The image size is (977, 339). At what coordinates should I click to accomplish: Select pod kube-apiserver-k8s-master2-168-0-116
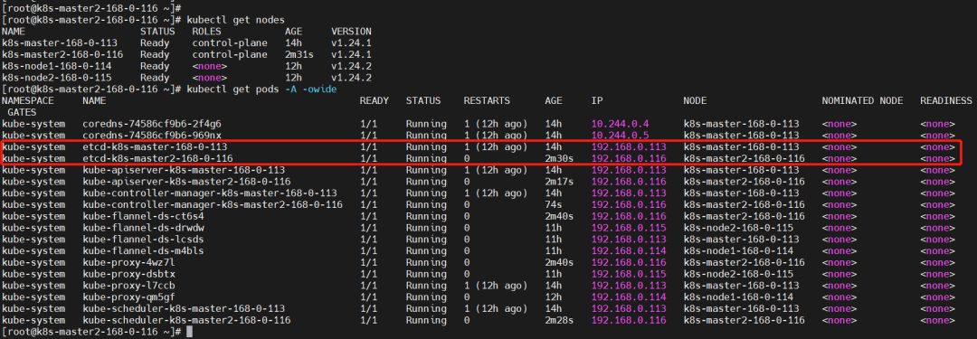[x=186, y=182]
